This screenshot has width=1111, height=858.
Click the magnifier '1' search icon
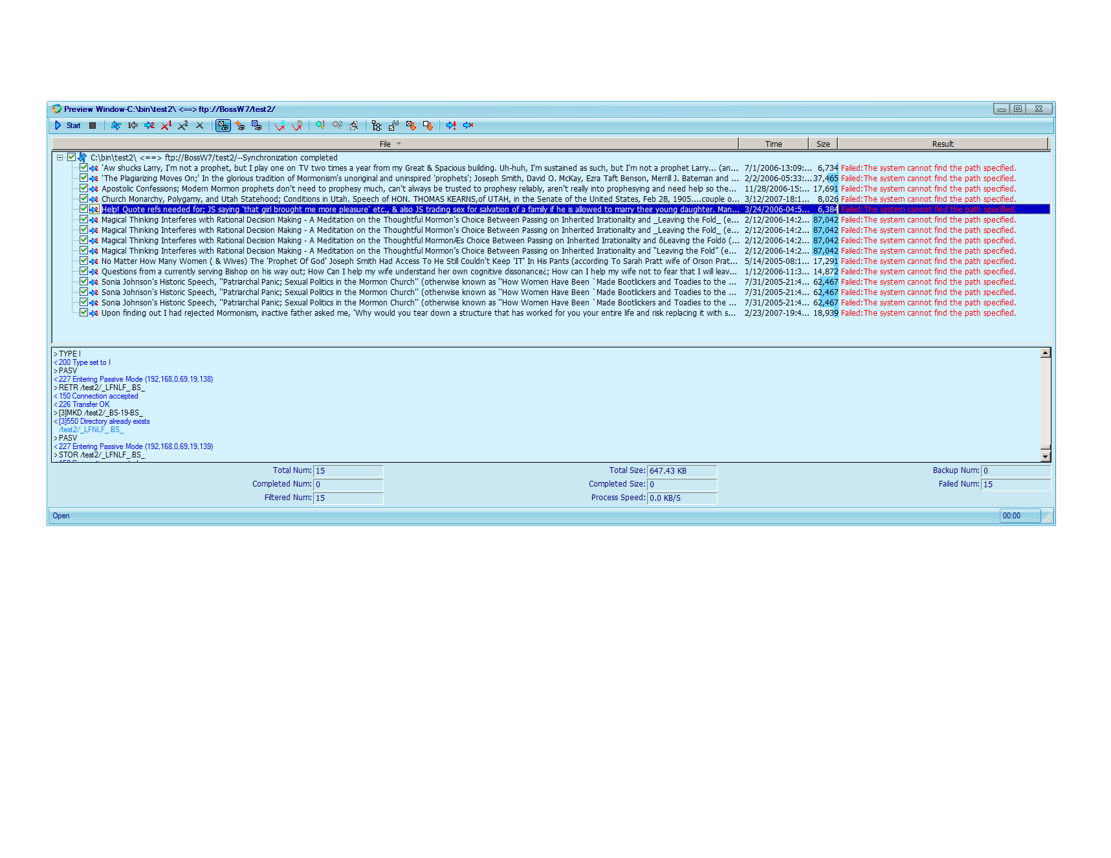tap(320, 126)
